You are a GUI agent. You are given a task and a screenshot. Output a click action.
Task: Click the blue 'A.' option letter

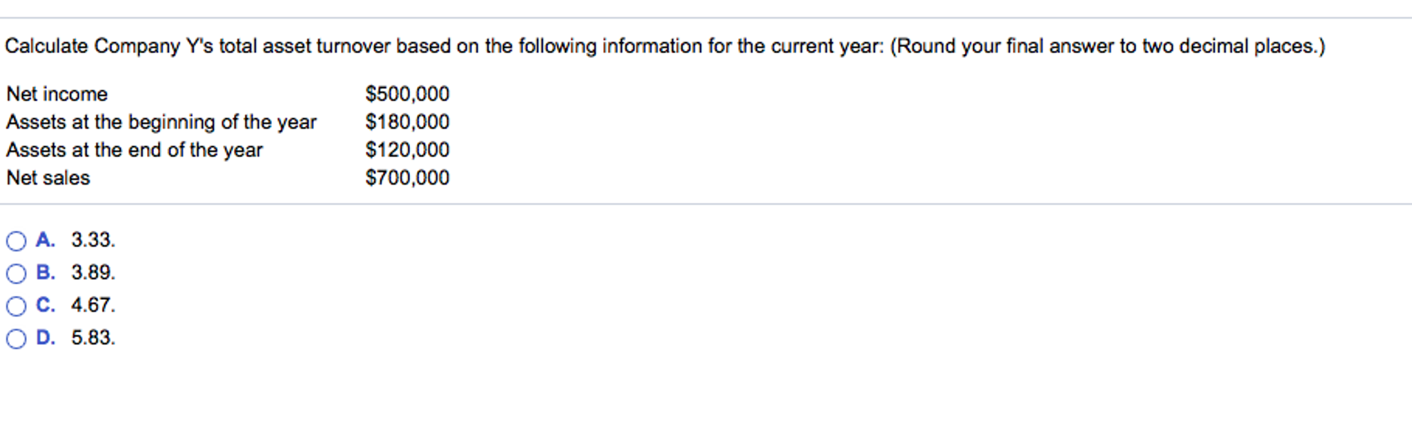(46, 240)
